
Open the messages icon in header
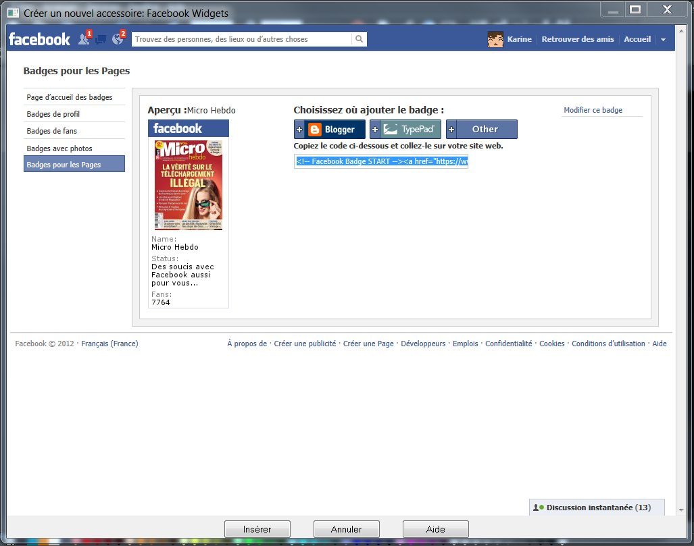click(101, 39)
